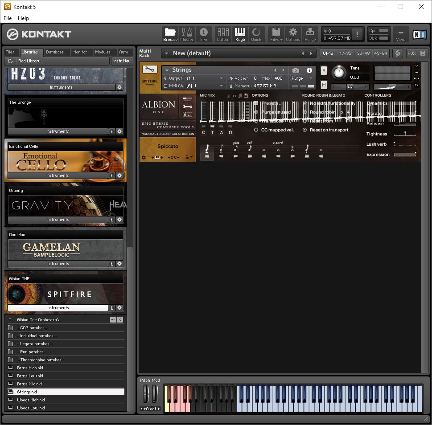The image size is (432, 425).
Task: Open the Help menu
Action: [x=23, y=18]
